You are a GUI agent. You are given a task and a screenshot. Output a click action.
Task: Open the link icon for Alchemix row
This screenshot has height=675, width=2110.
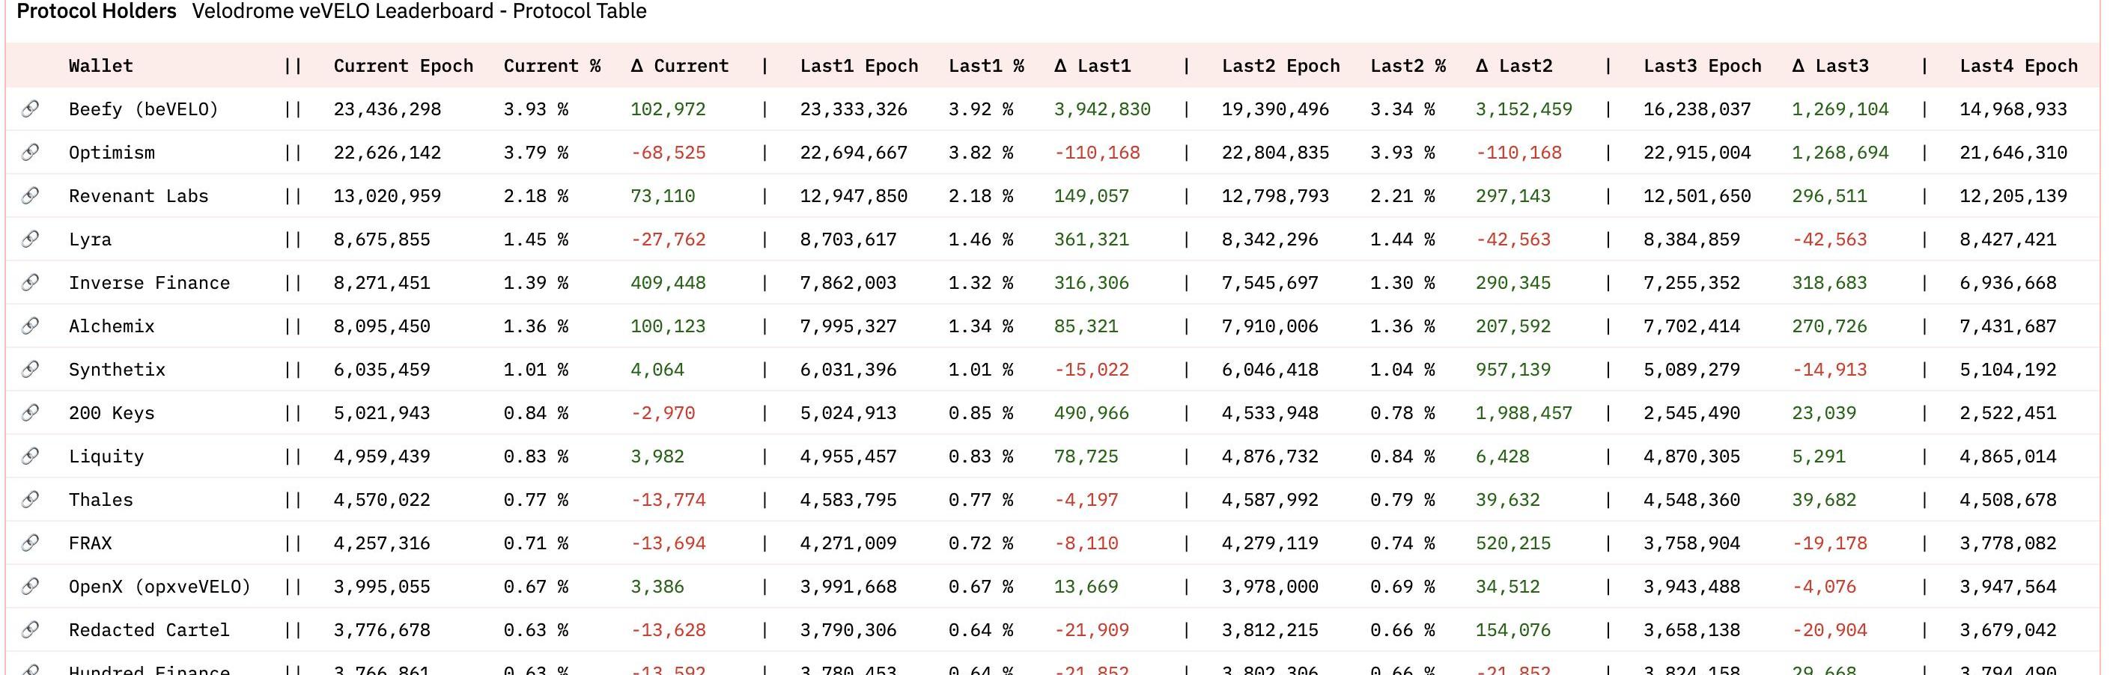coord(30,326)
